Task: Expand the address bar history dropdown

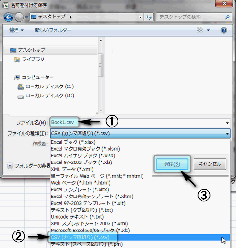Action: (140, 17)
